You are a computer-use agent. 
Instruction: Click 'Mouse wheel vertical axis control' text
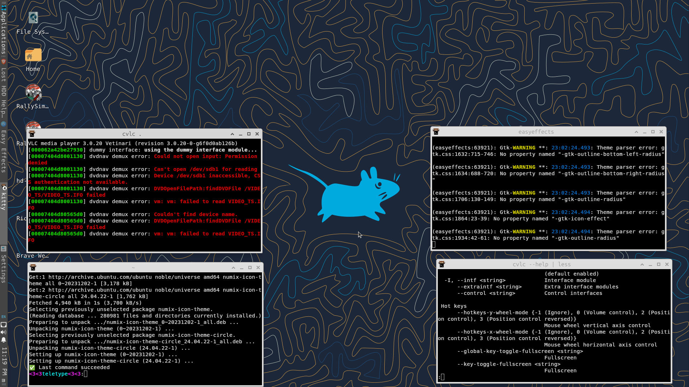pos(597,325)
